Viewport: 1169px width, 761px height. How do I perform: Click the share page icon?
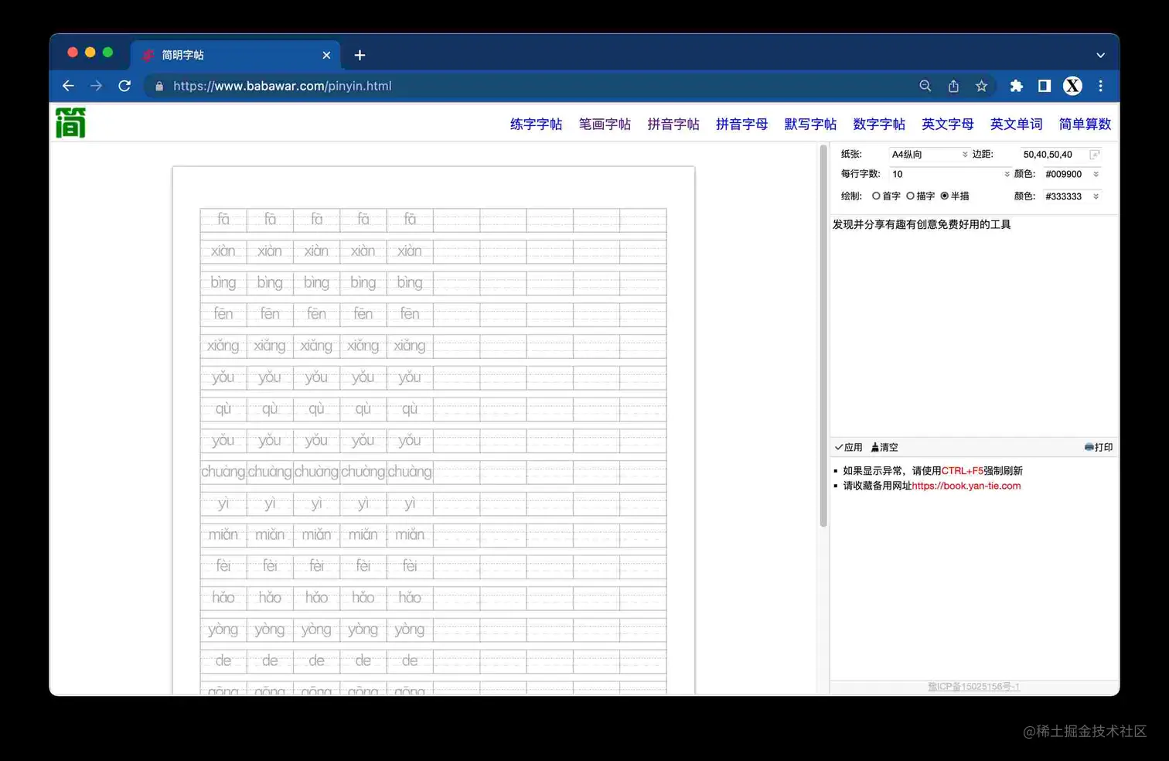point(953,86)
